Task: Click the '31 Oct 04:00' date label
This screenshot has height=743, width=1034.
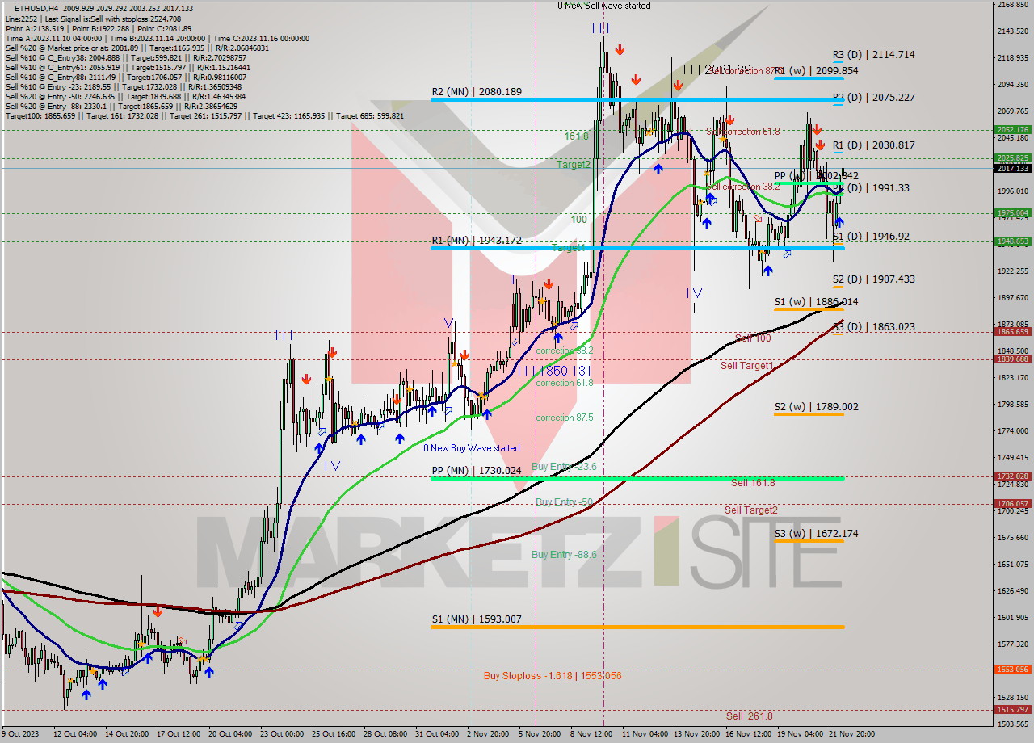Action: pos(437,734)
